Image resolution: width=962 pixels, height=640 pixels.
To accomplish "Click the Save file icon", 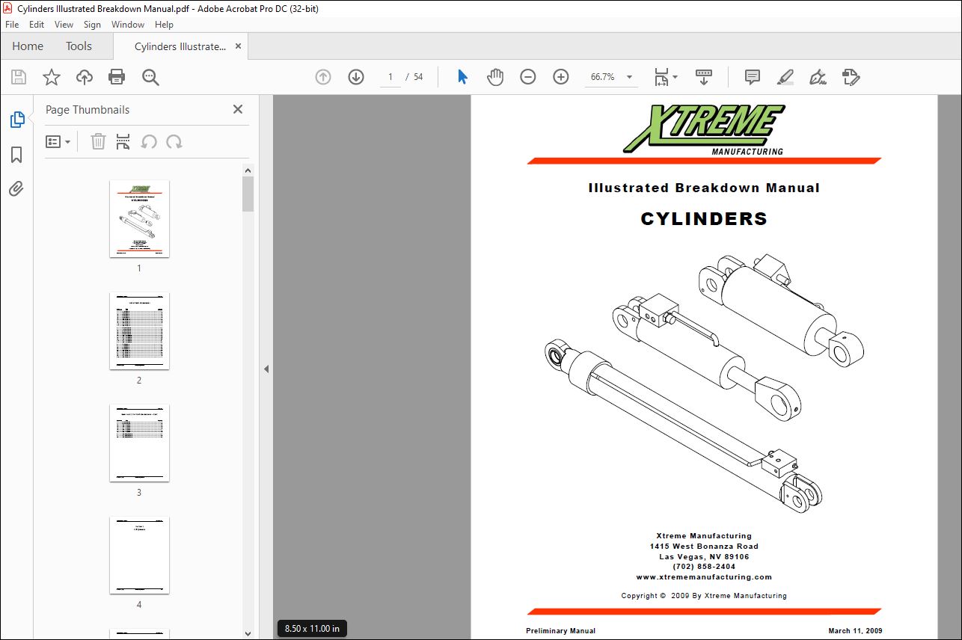I will point(19,77).
